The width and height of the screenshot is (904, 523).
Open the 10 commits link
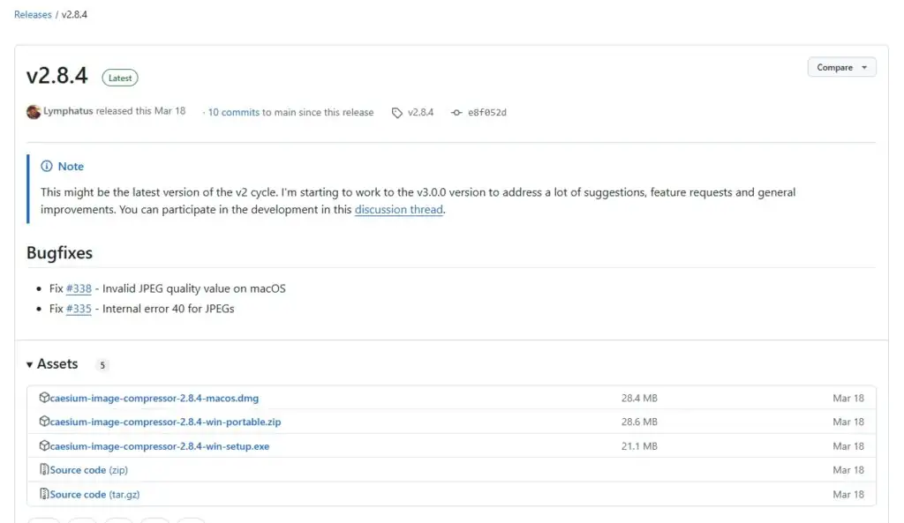(x=233, y=113)
